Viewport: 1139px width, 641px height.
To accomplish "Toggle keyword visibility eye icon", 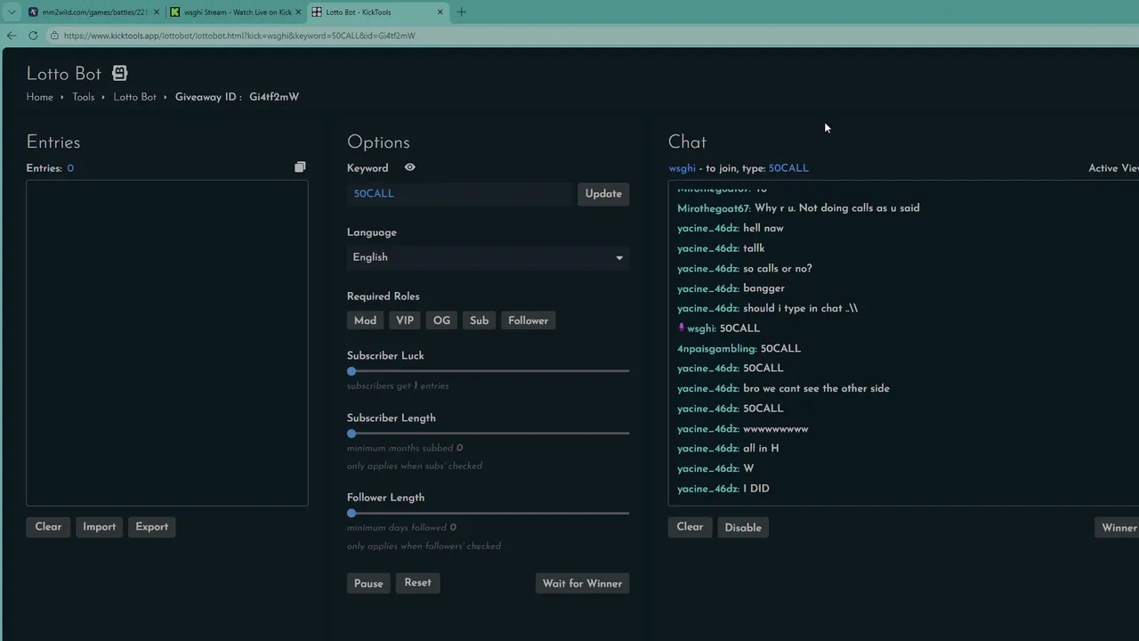I will coord(409,167).
